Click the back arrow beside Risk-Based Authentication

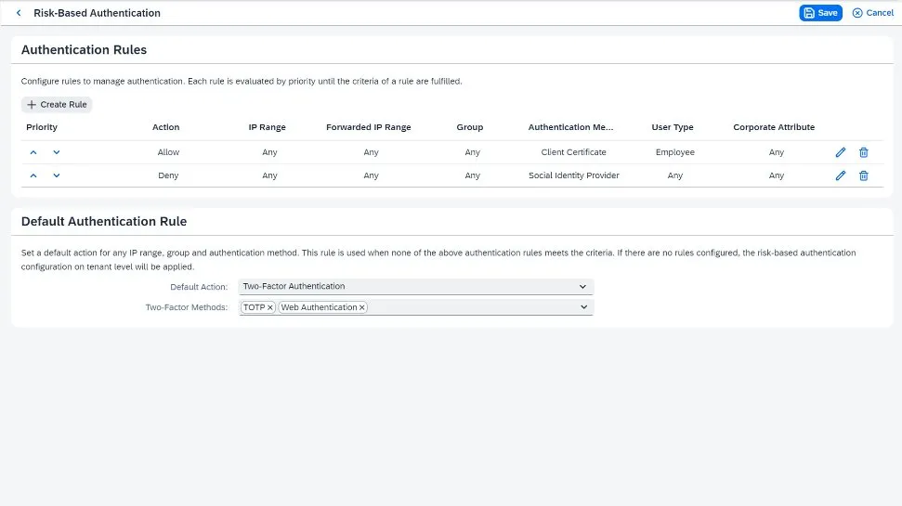(19, 13)
